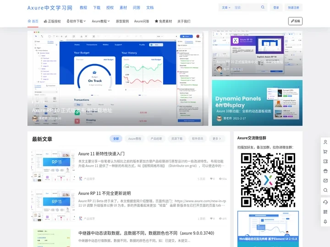Image resolution: width=330 pixels, height=247 pixels.
Task: Open article 中继器中动态读取数据
Action: click(x=146, y=233)
